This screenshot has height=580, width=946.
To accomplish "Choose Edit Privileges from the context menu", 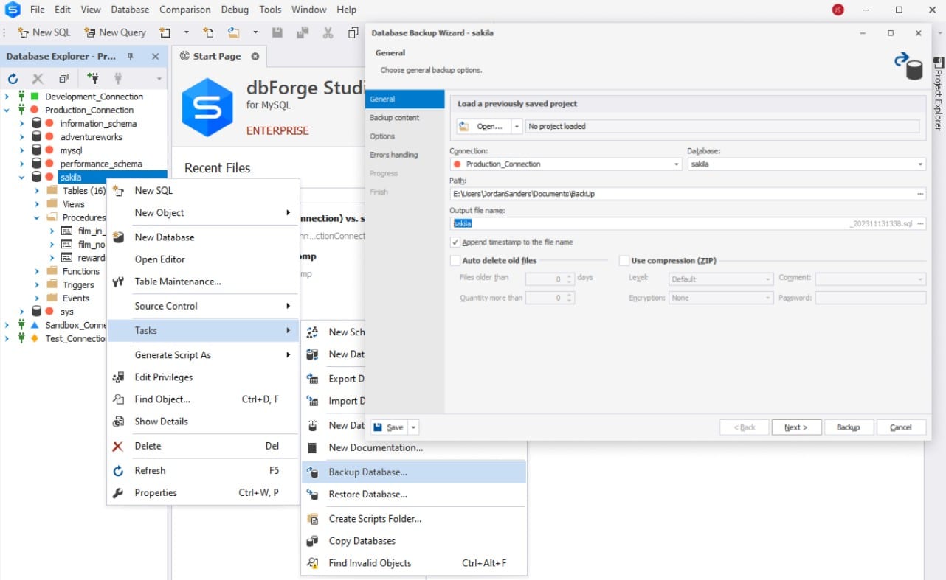I will click(203, 377).
